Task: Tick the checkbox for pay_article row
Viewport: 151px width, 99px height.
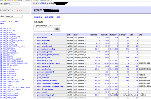Action: click(35, 43)
